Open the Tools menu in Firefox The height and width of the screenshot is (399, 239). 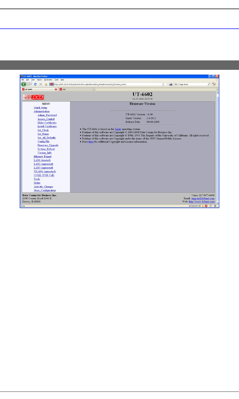[x=56, y=80]
